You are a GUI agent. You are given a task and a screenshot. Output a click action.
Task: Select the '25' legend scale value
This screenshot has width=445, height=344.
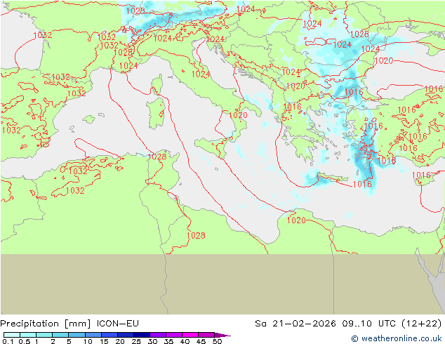pyautogui.click(x=136, y=341)
